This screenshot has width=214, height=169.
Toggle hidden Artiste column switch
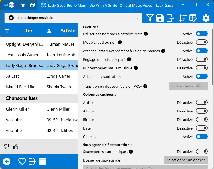tap(201, 102)
